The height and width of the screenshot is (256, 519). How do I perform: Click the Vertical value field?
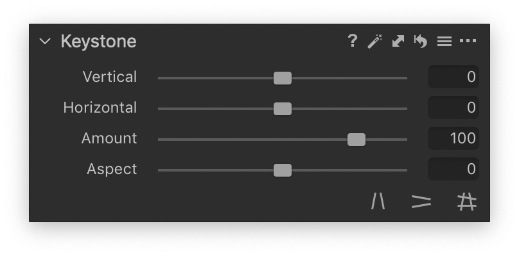pos(453,77)
